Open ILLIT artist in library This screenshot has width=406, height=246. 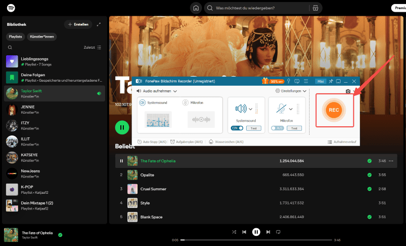pyautogui.click(x=55, y=142)
